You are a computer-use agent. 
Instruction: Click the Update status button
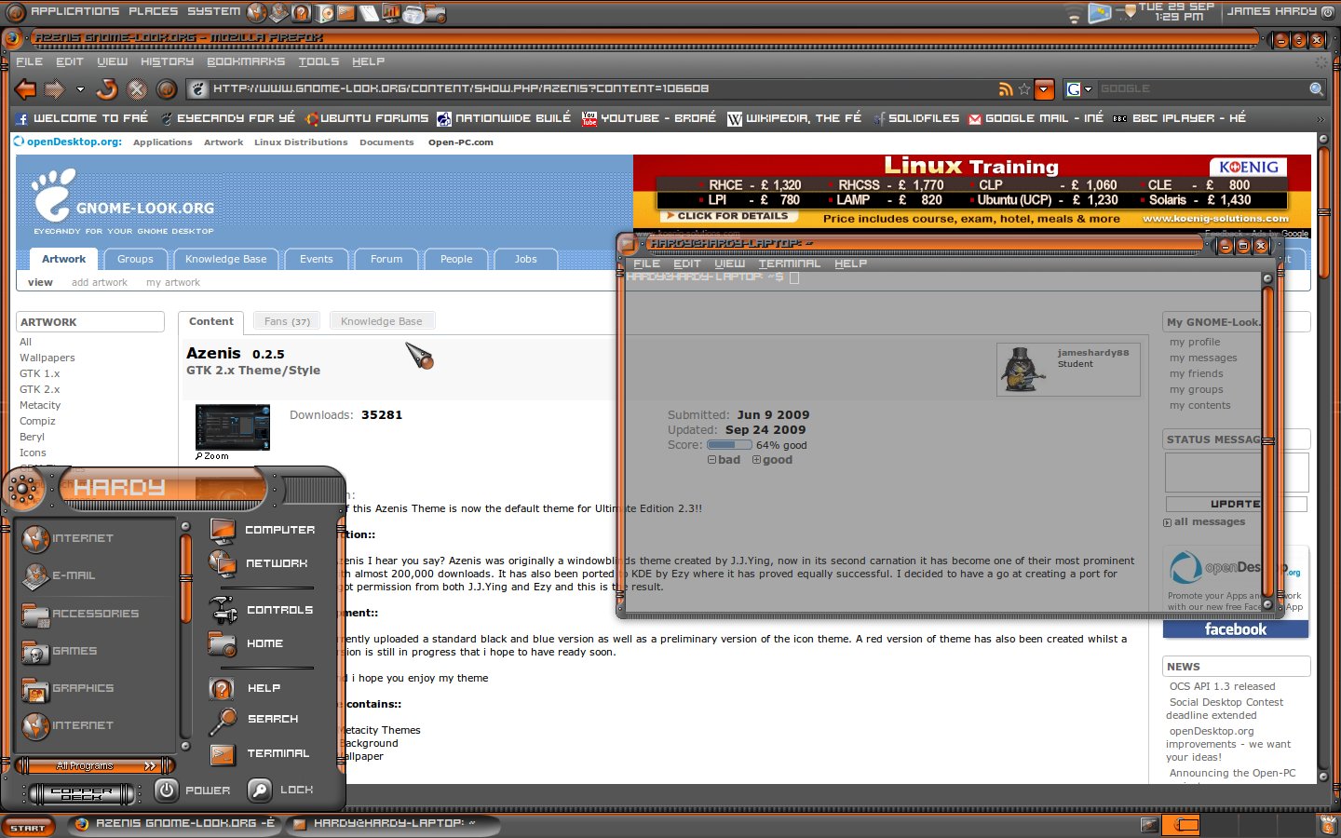point(1236,504)
